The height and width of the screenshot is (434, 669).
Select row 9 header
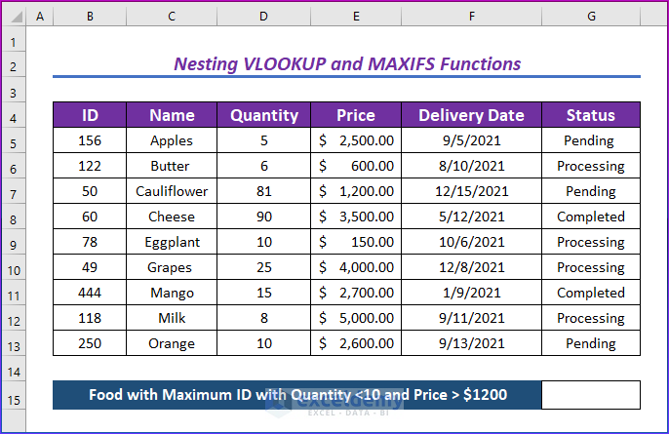(14, 242)
